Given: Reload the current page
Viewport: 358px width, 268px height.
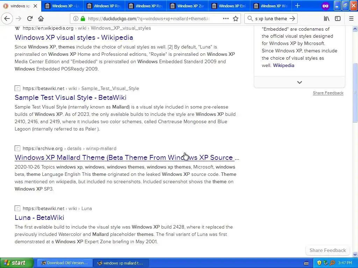Looking at the screenshot, I should (30, 18).
